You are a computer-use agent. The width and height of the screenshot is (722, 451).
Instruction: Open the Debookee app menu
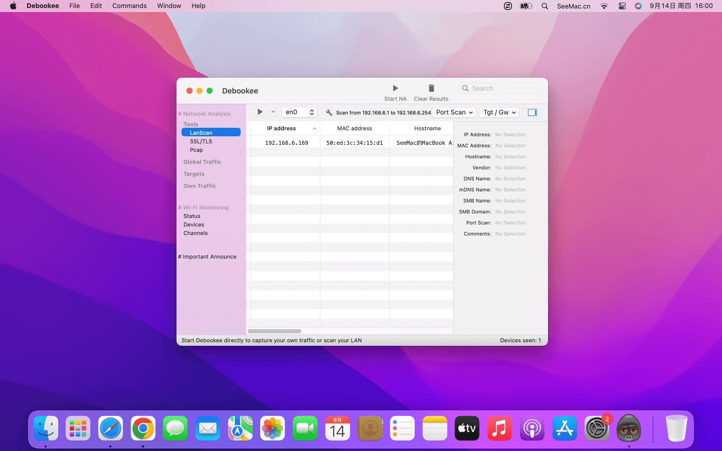(x=43, y=6)
